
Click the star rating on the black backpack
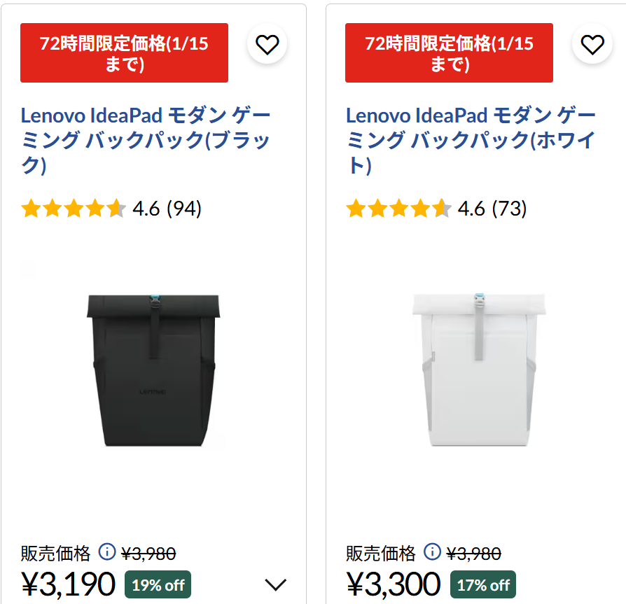[74, 208]
